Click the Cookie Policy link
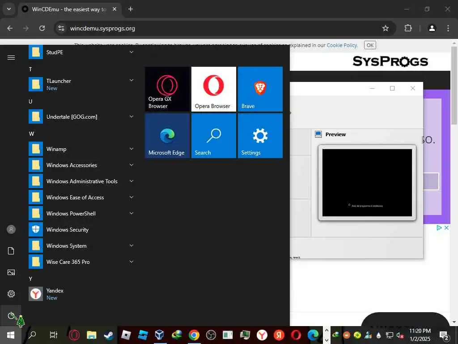Viewport: 458px width, 344px height. pos(342,45)
